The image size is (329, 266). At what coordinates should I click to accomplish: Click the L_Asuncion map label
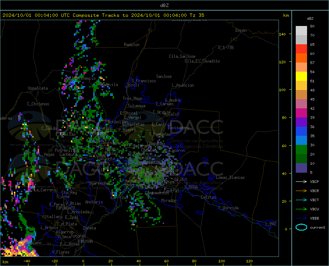(183, 85)
